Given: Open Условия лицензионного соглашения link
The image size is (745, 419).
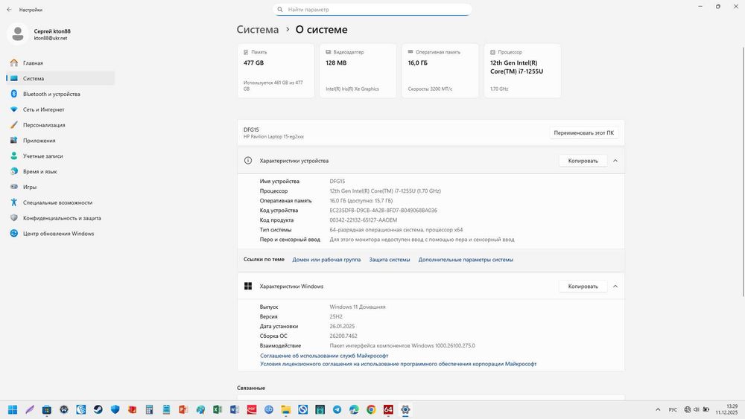Looking at the screenshot, I should [398, 364].
